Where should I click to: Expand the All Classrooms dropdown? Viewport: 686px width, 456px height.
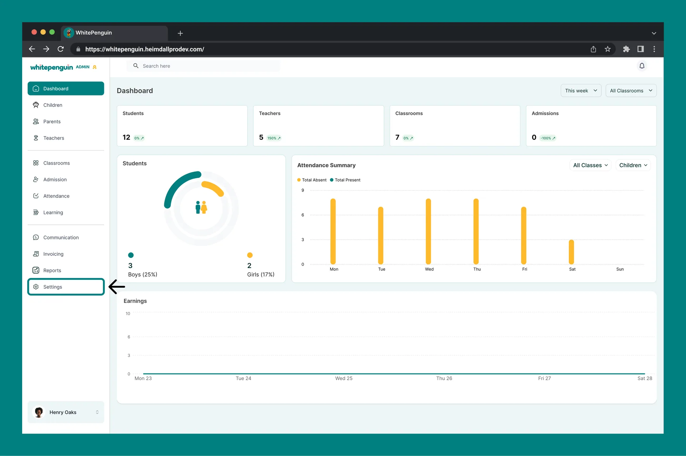pyautogui.click(x=631, y=90)
